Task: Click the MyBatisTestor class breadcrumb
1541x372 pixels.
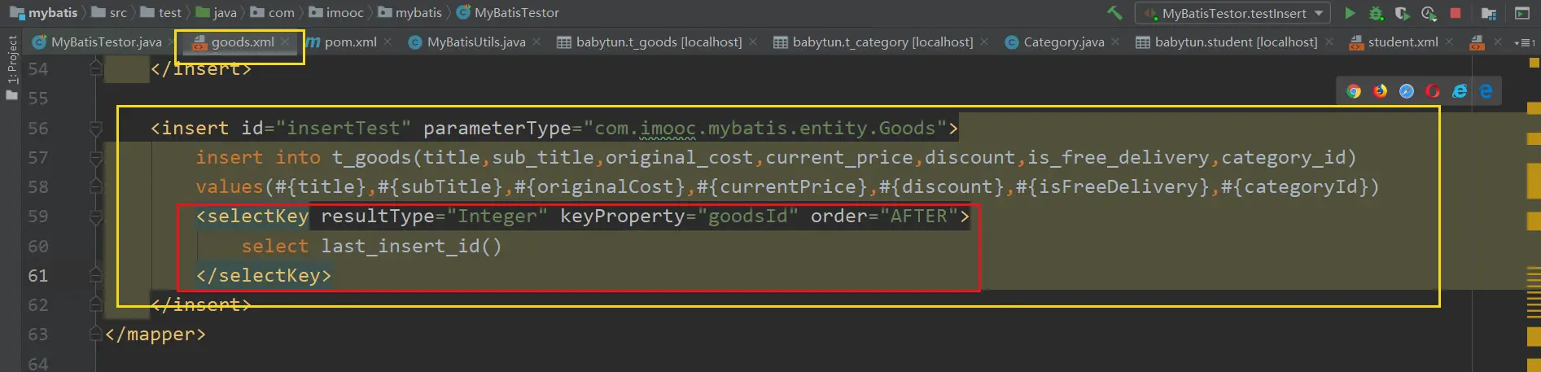Action: pyautogui.click(x=508, y=13)
